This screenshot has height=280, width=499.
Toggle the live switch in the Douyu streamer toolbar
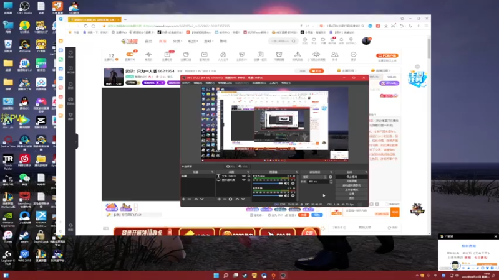tap(130, 54)
